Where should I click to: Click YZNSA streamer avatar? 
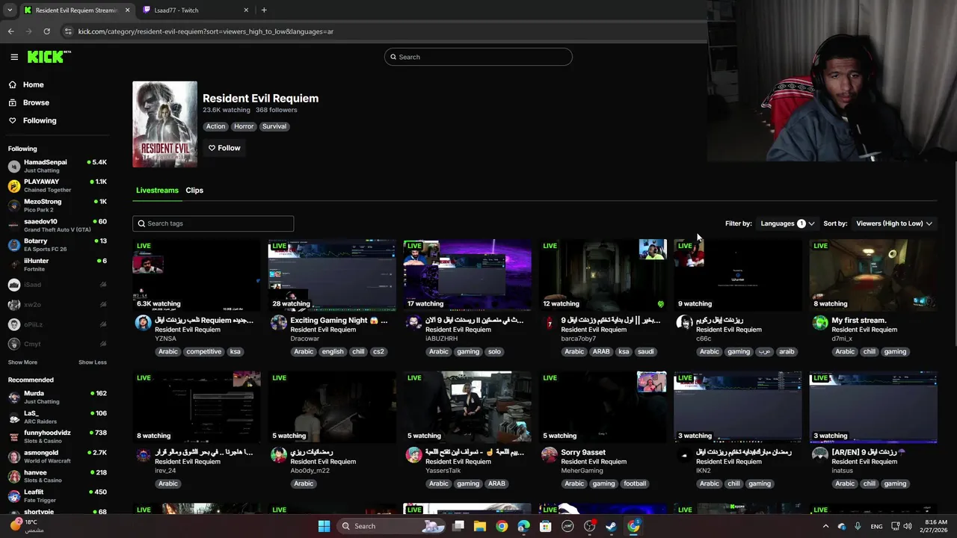pyautogui.click(x=143, y=323)
